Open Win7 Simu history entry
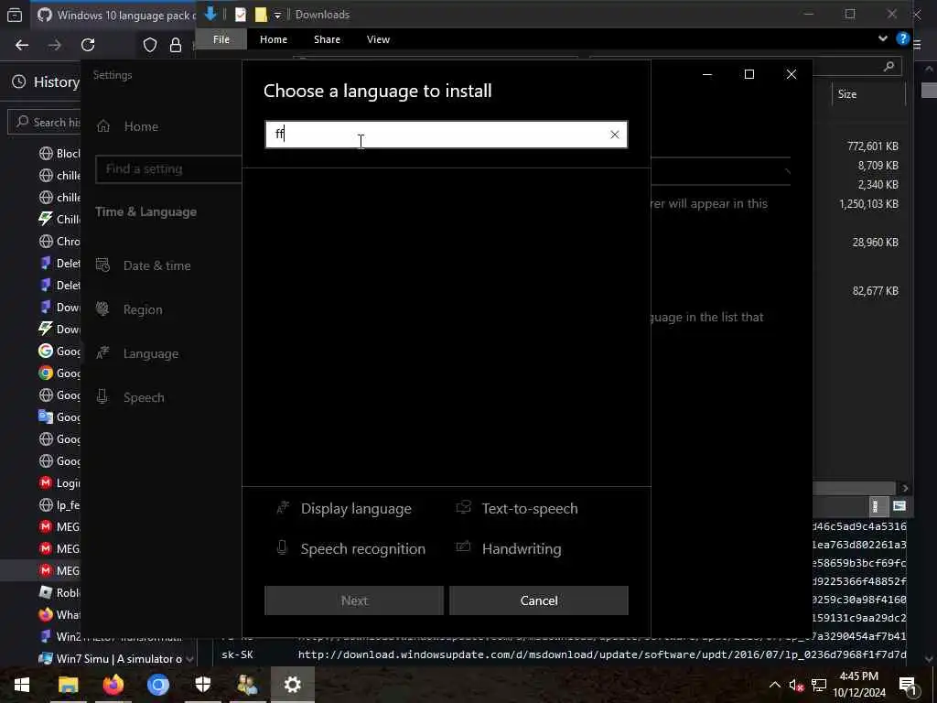 tap(111, 659)
